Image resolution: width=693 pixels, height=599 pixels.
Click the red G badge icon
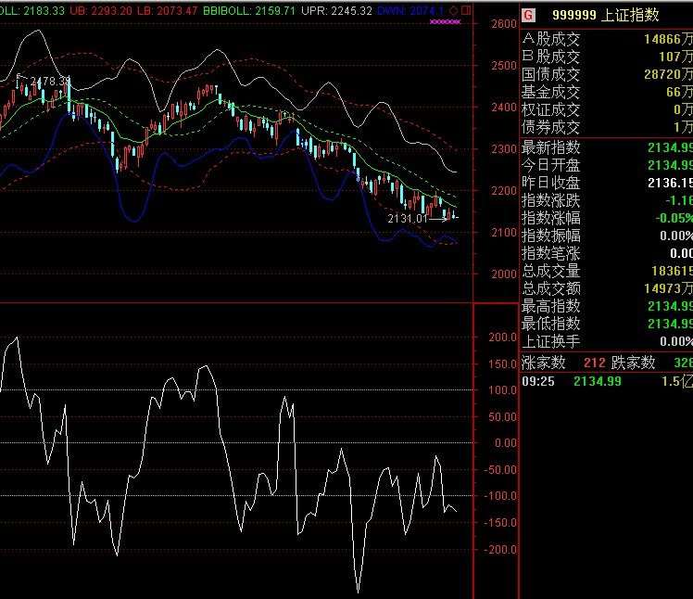pos(528,16)
